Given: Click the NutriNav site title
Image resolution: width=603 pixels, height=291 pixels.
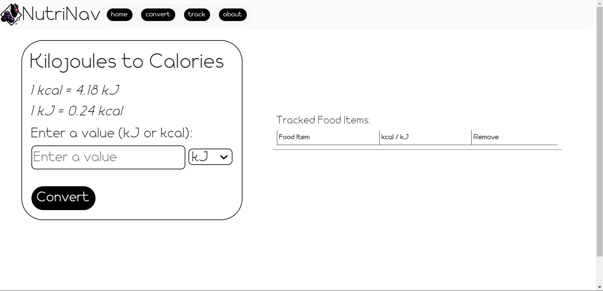Looking at the screenshot, I should tap(61, 14).
